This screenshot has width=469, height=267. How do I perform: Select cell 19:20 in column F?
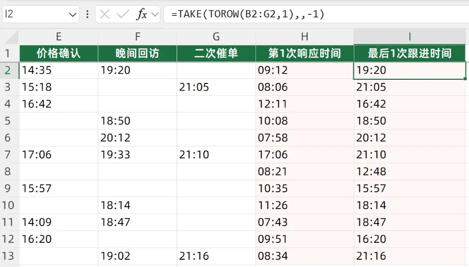(x=137, y=71)
